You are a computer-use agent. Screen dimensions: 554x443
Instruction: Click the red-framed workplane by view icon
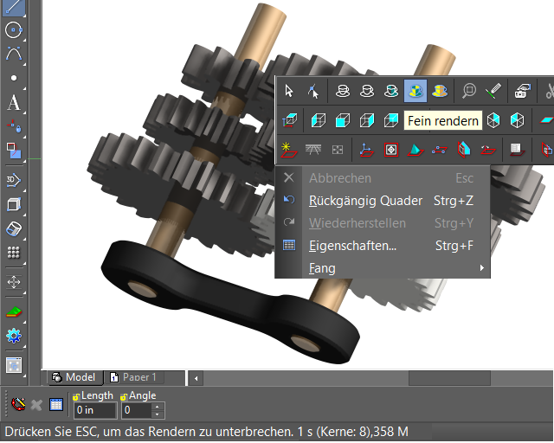tap(391, 150)
